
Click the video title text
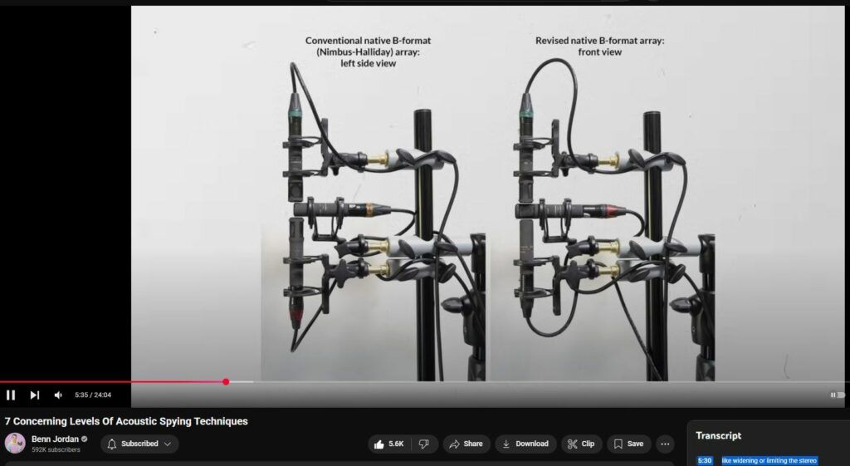click(126, 421)
